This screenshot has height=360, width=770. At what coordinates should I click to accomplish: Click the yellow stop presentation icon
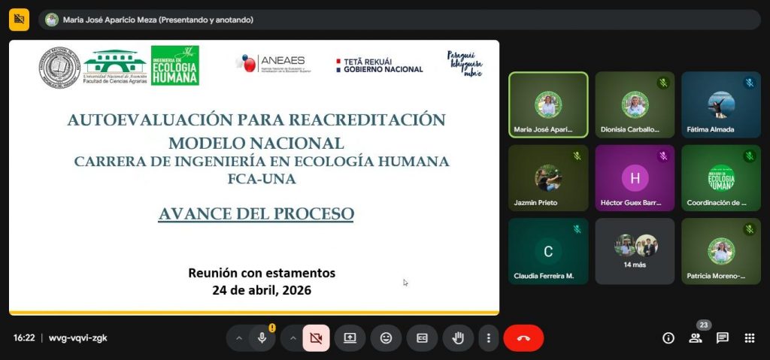tap(19, 20)
